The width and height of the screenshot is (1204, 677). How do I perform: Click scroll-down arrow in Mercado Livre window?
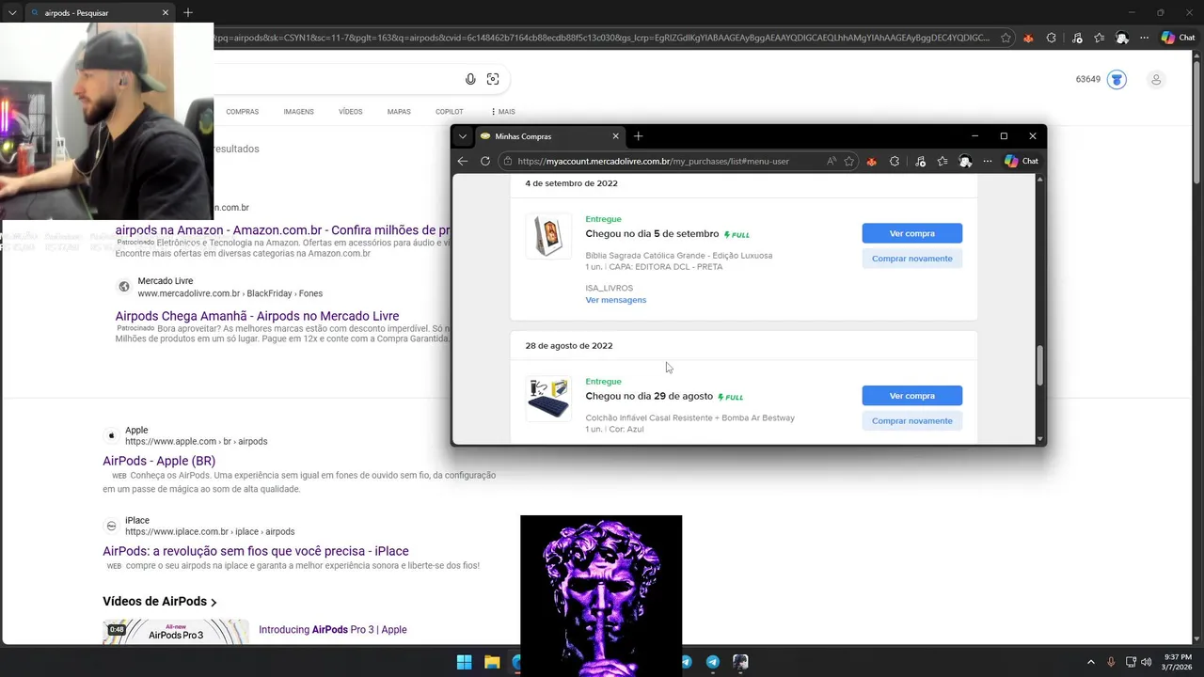(1039, 439)
